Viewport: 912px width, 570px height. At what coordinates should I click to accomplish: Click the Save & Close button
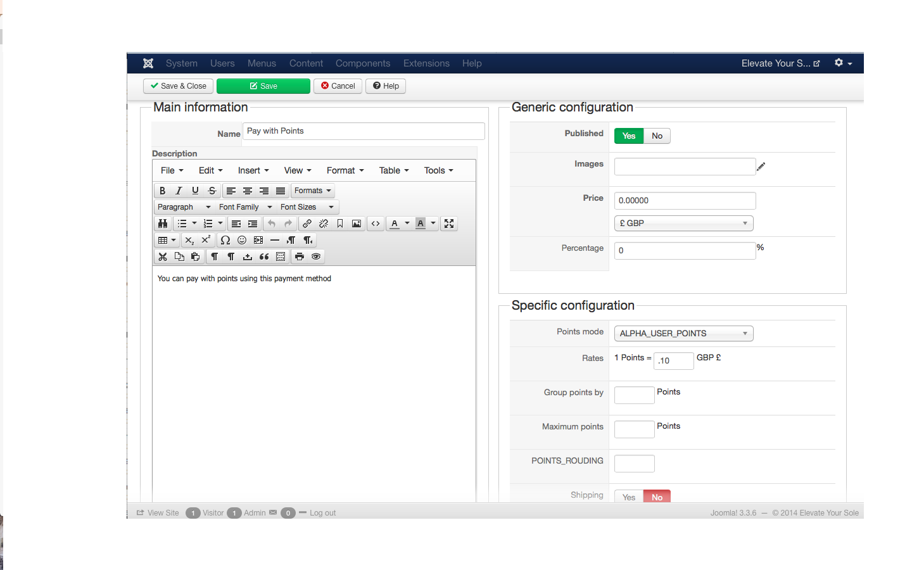tap(179, 86)
